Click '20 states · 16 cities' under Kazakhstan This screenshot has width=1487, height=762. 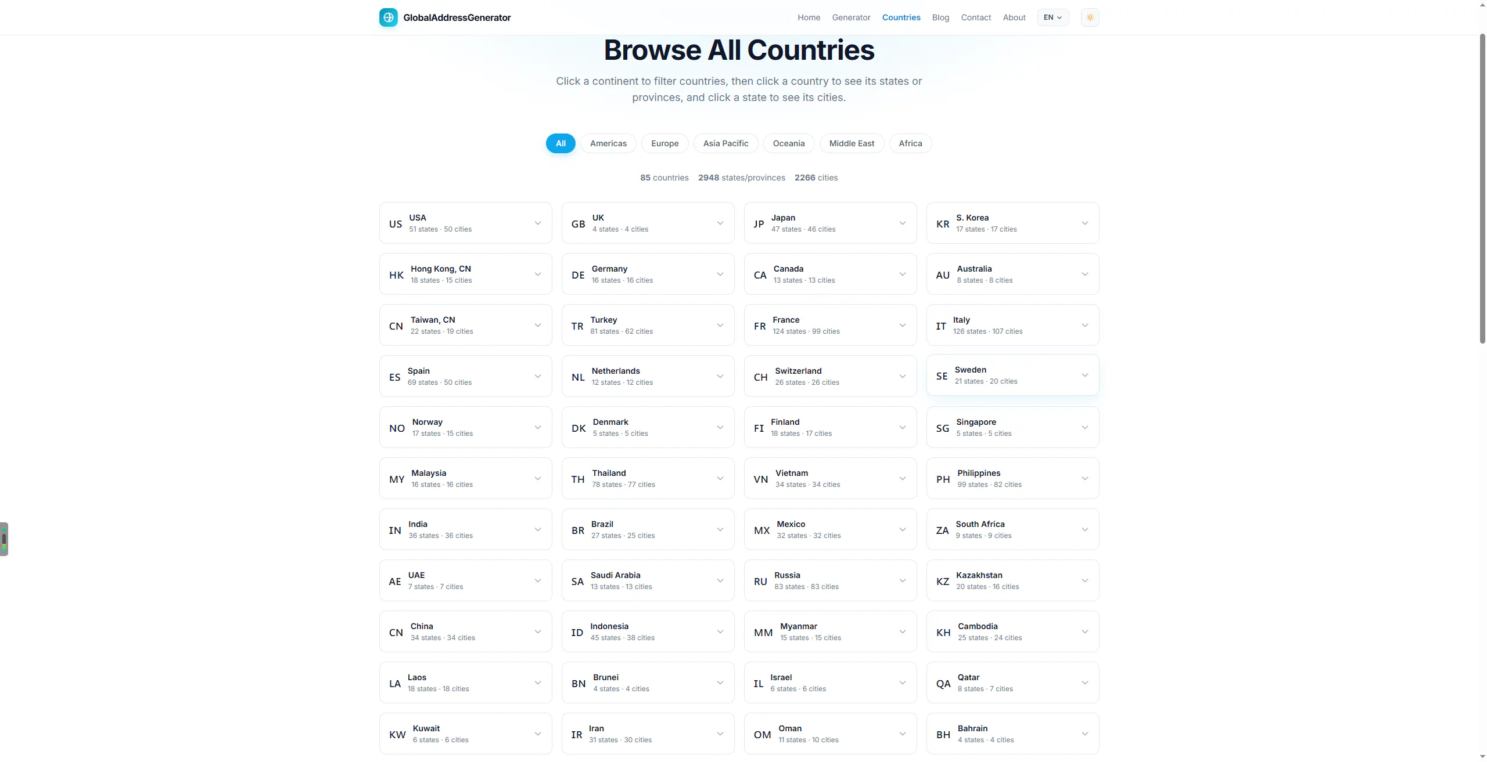pos(987,587)
